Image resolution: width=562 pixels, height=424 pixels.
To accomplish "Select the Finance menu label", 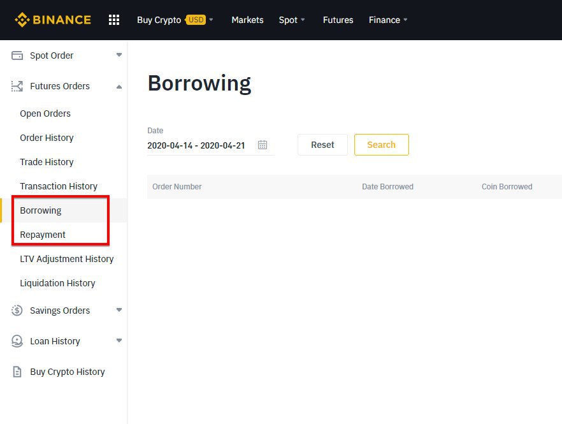I will click(384, 20).
